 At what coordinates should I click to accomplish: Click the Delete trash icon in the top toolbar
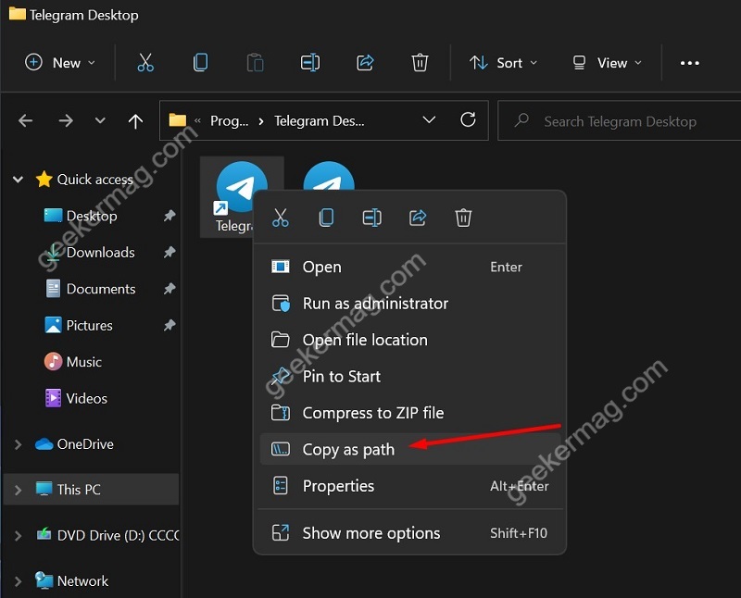pyautogui.click(x=420, y=62)
